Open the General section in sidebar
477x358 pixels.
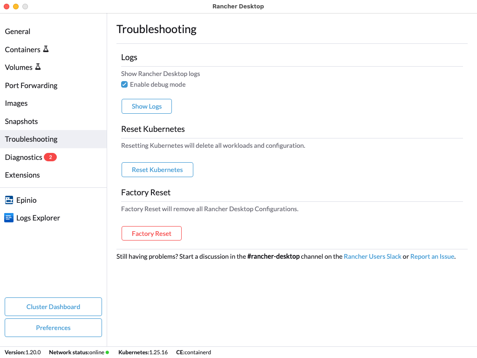tap(18, 31)
